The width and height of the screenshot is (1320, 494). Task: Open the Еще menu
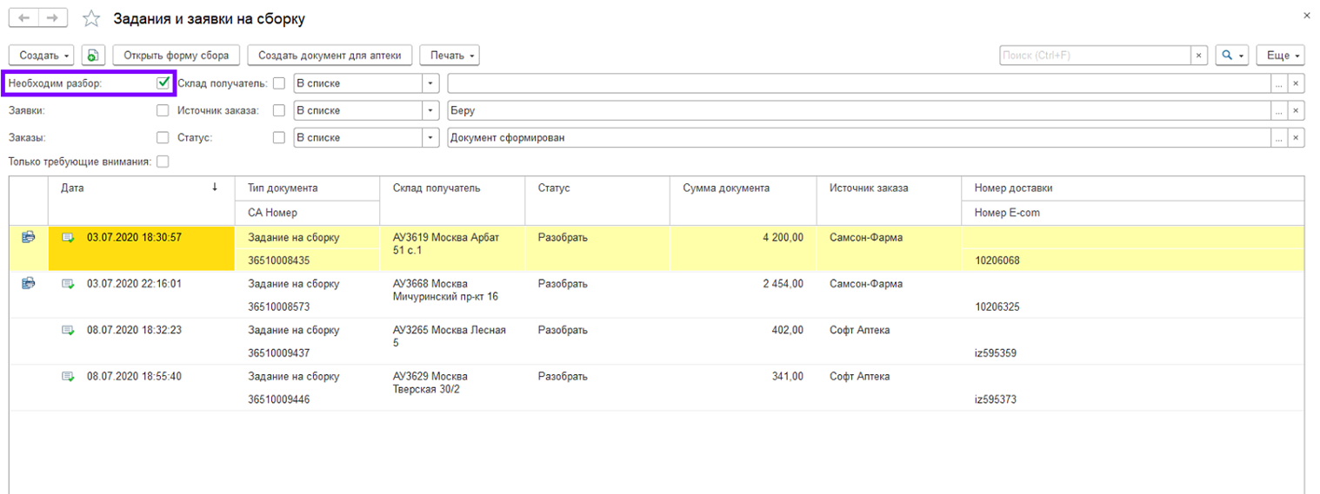pos(1283,56)
